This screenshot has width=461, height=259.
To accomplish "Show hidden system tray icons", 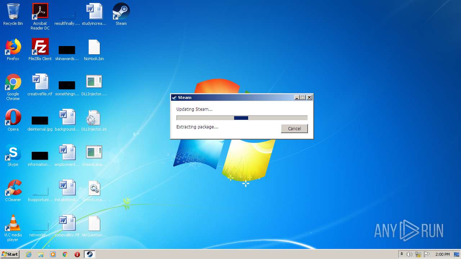I will [402, 254].
